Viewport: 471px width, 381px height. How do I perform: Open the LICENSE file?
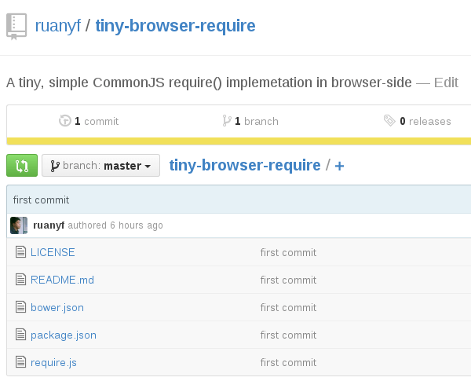click(53, 252)
